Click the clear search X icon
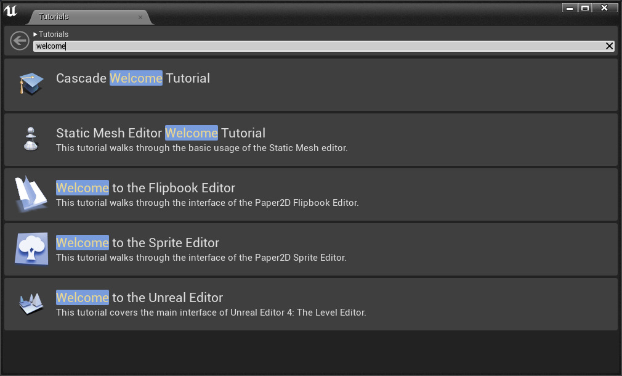Image resolution: width=622 pixels, height=376 pixels. (609, 46)
